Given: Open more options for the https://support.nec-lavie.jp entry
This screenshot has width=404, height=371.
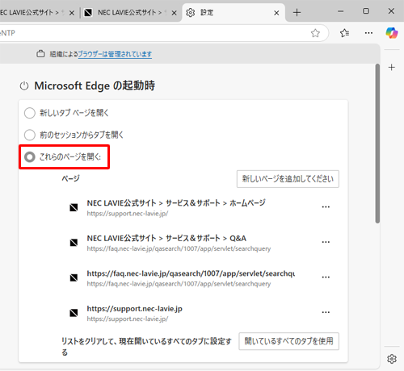Looking at the screenshot, I should (326, 312).
